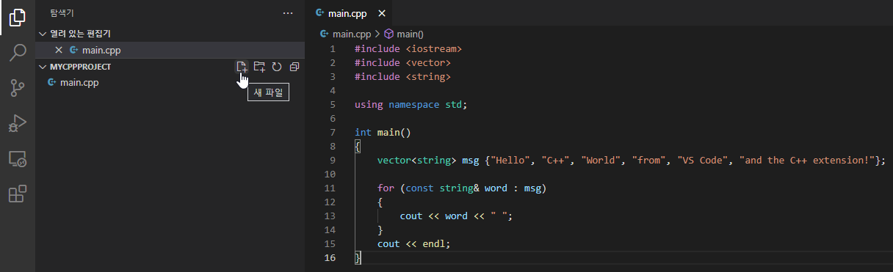The image size is (893, 272).
Task: Close main.cpp in open editors list
Action: point(59,50)
